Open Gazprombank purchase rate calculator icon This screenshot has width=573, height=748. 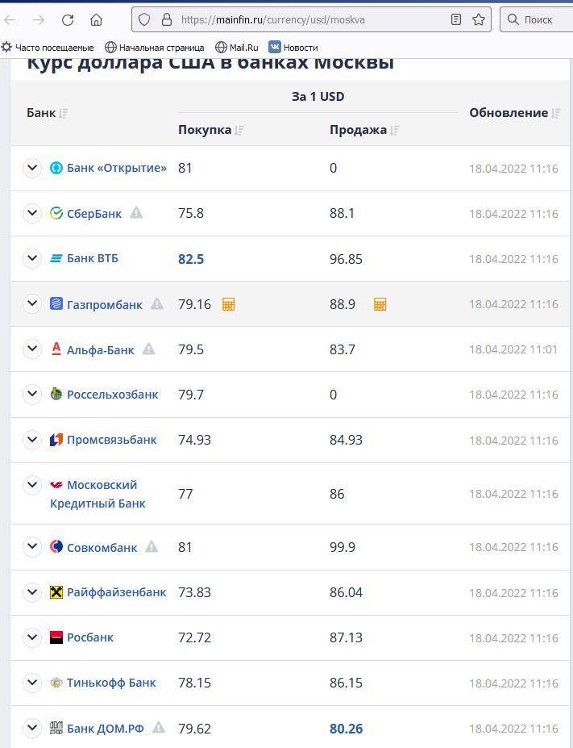229,304
